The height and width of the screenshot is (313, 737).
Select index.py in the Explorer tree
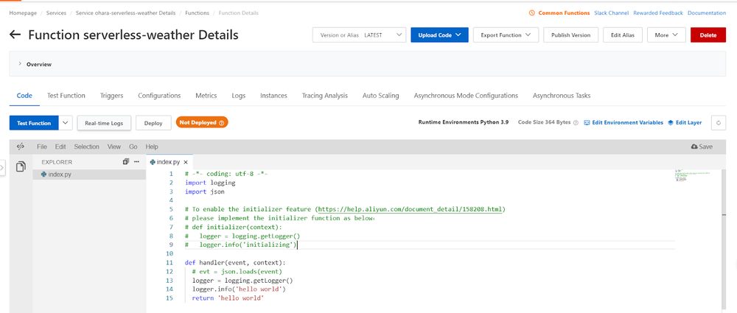pos(59,175)
